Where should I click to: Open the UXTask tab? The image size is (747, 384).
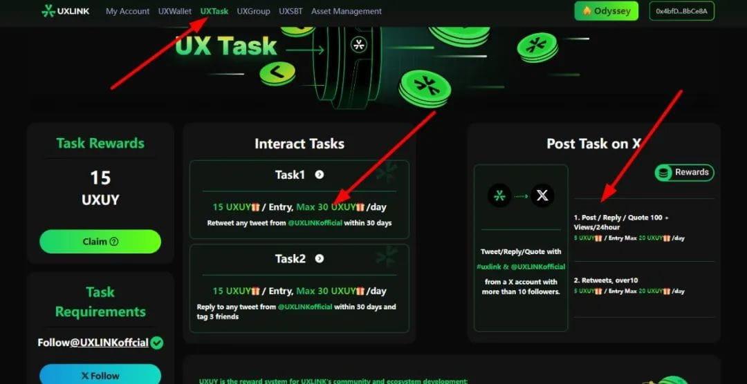(x=214, y=11)
